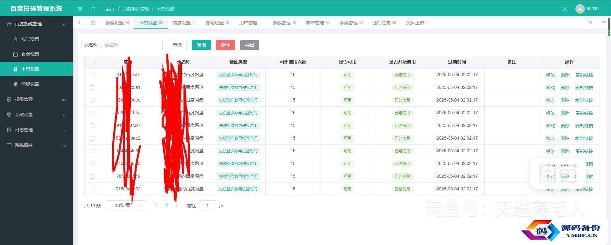Open 账号设置 in the sidebar
Screen dimensions: 611x245
37,39
